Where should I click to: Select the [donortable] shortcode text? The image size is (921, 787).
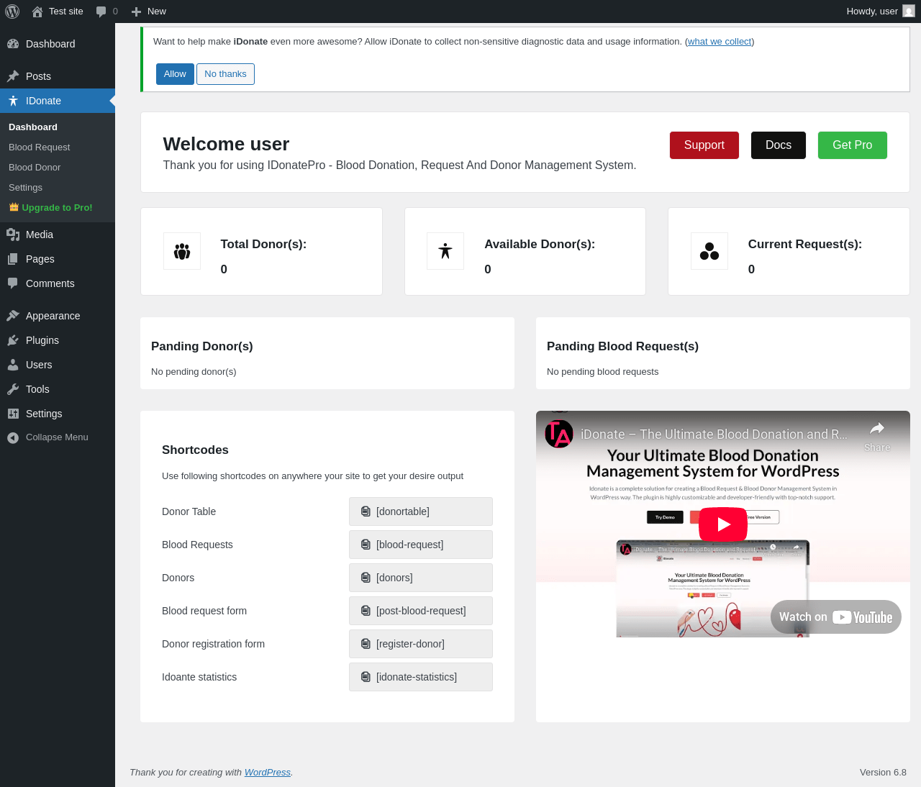click(x=403, y=511)
